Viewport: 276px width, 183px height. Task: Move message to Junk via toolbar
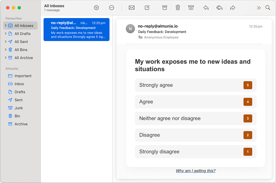coord(191,8)
